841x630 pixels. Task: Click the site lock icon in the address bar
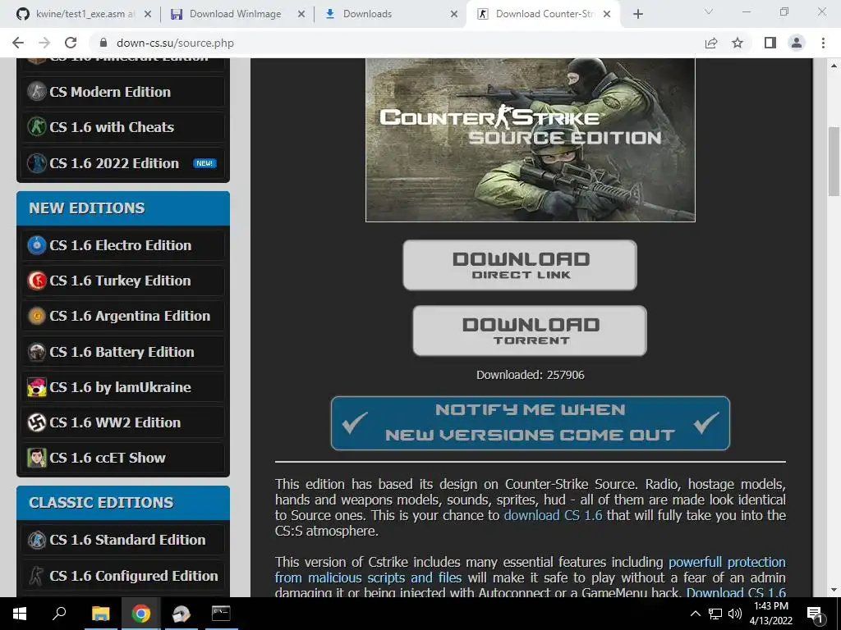[104, 43]
